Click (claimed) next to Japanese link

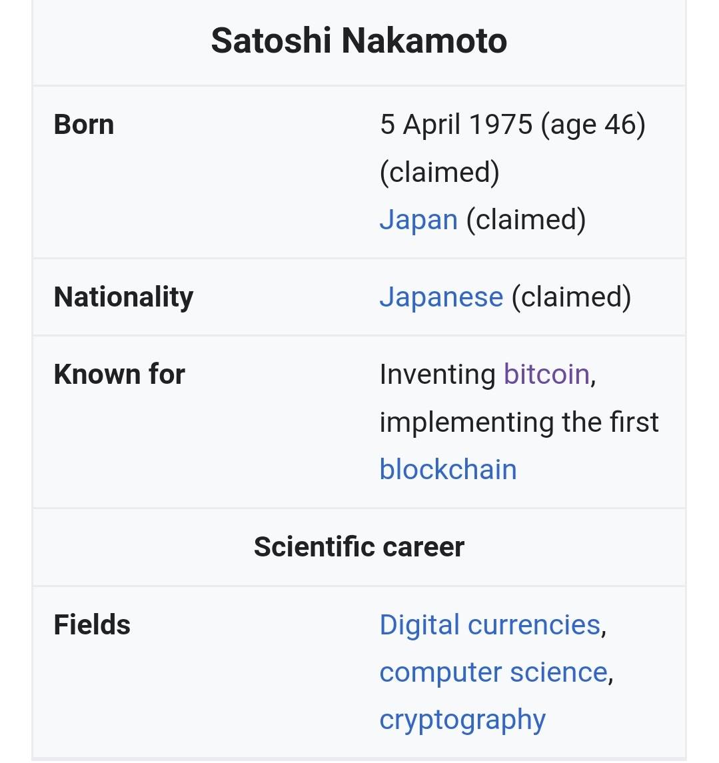571,297
